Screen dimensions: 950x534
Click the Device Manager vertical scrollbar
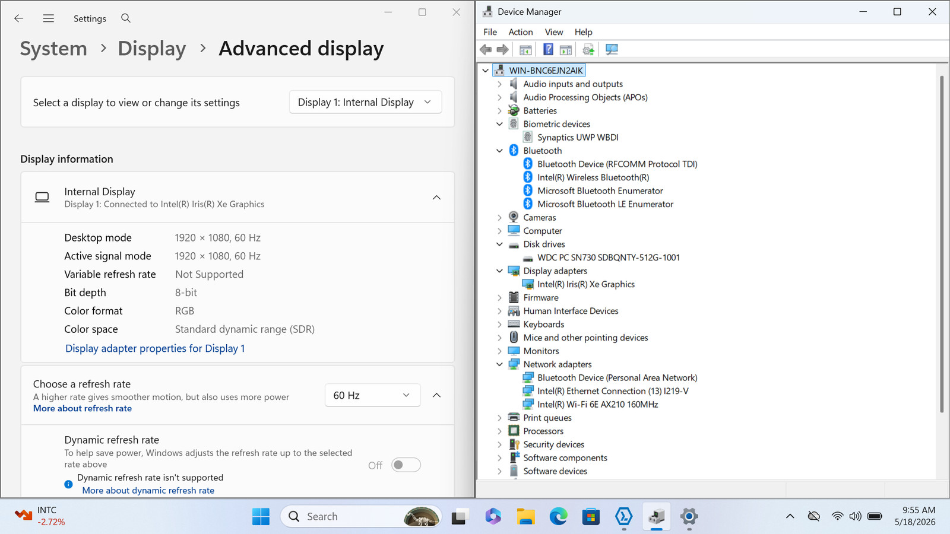click(942, 243)
